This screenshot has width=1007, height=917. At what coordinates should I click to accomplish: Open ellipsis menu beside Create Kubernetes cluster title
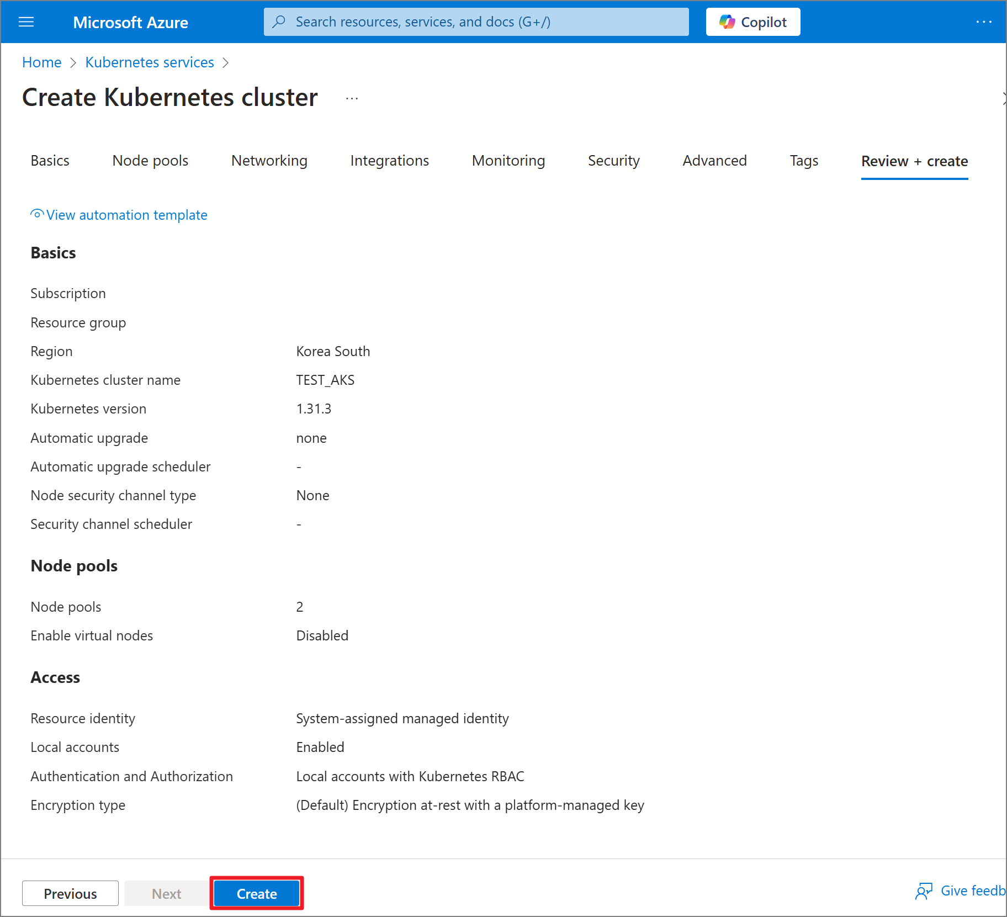tap(352, 98)
